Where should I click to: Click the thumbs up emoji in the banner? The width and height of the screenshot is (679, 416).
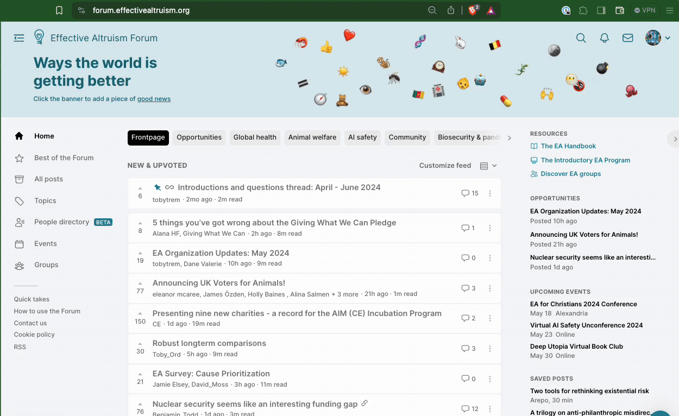[326, 47]
